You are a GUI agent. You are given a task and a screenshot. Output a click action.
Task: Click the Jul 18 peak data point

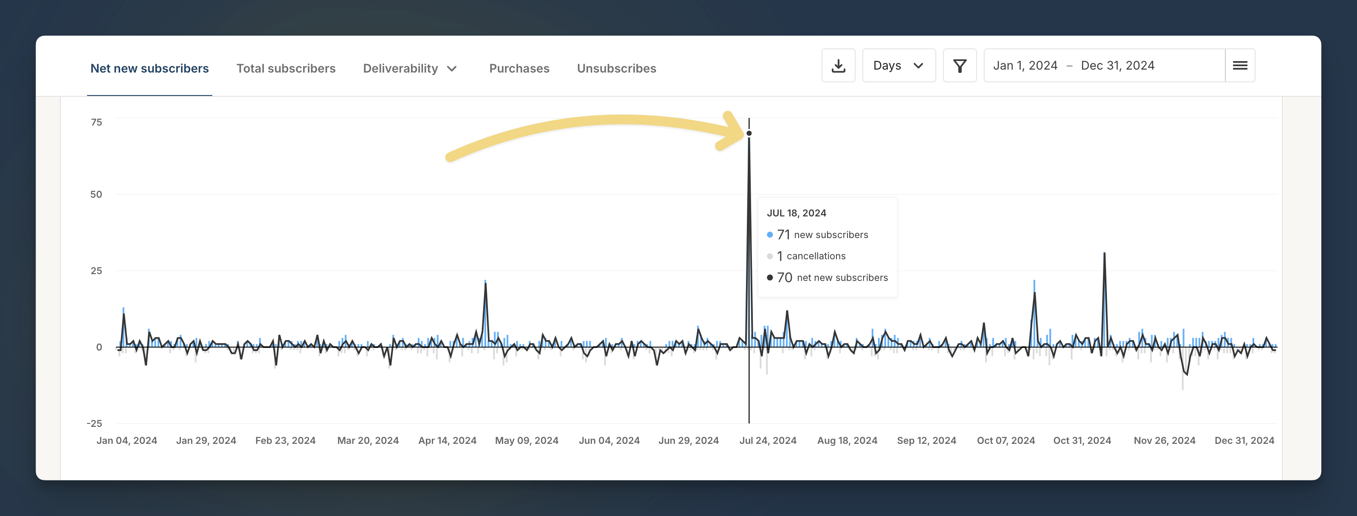pyautogui.click(x=749, y=133)
